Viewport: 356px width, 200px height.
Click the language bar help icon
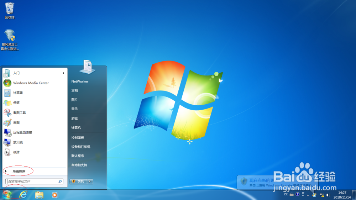coord(297,194)
